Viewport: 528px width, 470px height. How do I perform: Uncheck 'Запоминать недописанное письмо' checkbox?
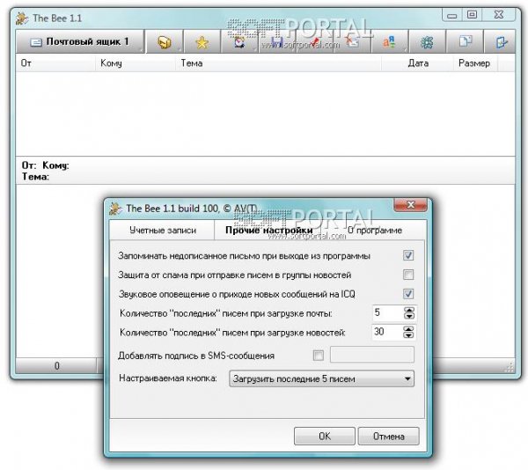408,255
